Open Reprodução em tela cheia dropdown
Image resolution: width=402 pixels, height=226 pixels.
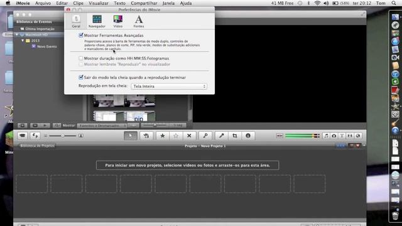coord(169,87)
